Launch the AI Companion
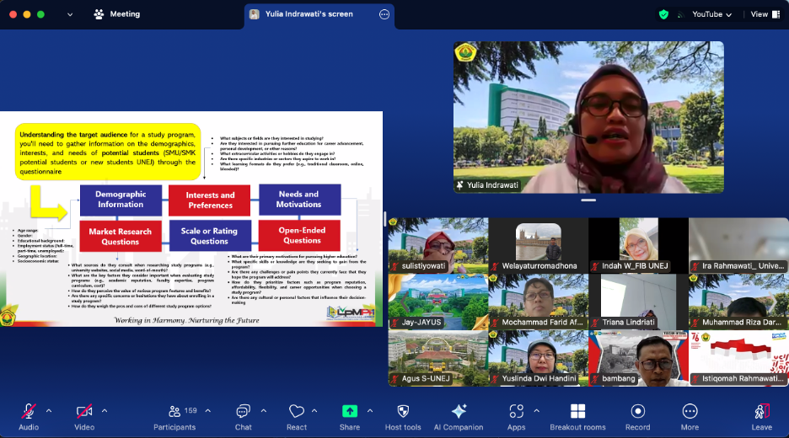789x438 pixels. tap(459, 416)
